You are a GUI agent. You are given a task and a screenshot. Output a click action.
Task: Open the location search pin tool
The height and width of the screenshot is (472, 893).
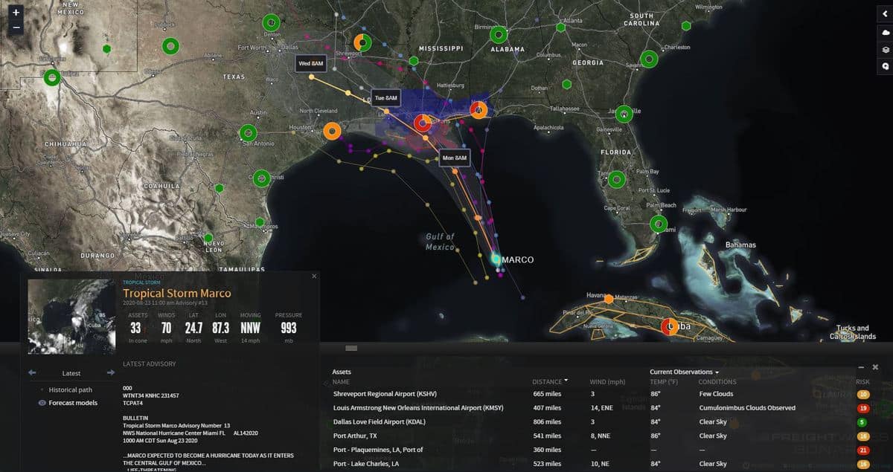pyautogui.click(x=885, y=67)
